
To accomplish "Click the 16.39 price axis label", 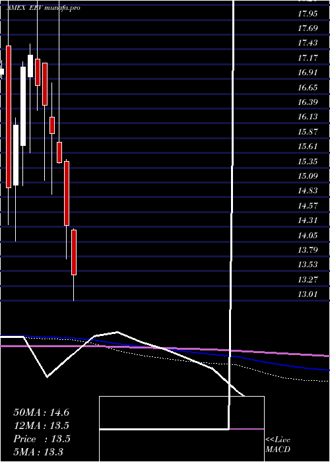I will 308,102.
